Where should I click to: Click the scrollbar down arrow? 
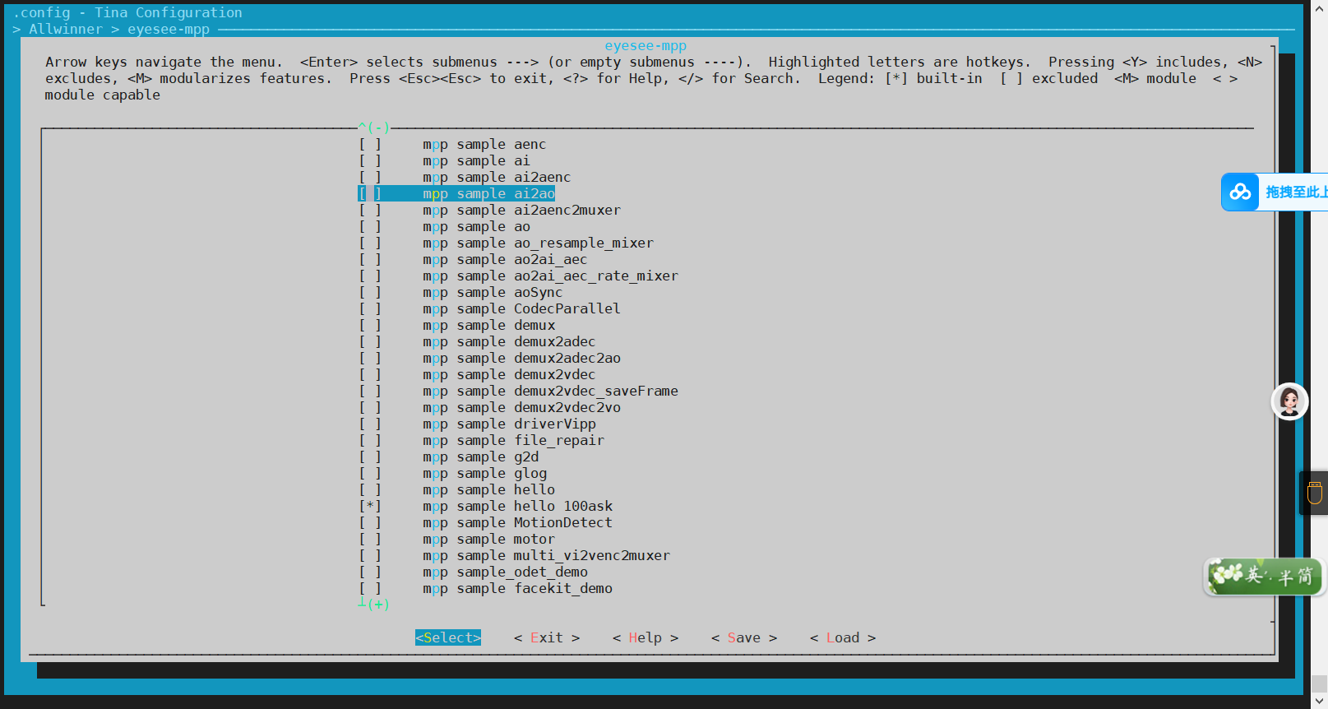(x=1320, y=701)
